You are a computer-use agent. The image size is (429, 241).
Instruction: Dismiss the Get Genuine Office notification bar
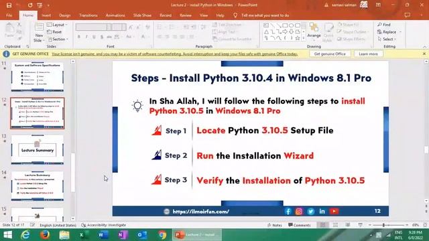point(424,54)
